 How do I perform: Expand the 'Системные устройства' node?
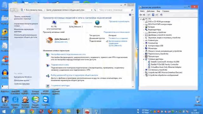coord(144,70)
